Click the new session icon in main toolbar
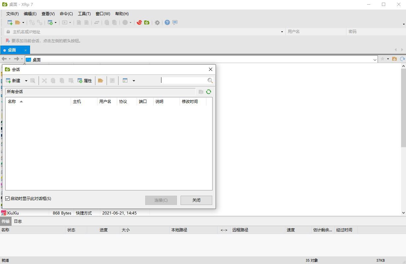 point(10,22)
